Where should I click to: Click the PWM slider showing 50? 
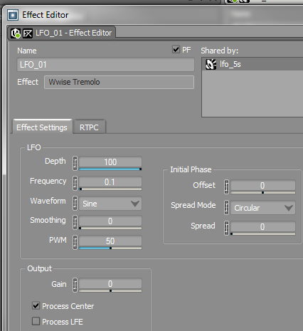click(110, 242)
